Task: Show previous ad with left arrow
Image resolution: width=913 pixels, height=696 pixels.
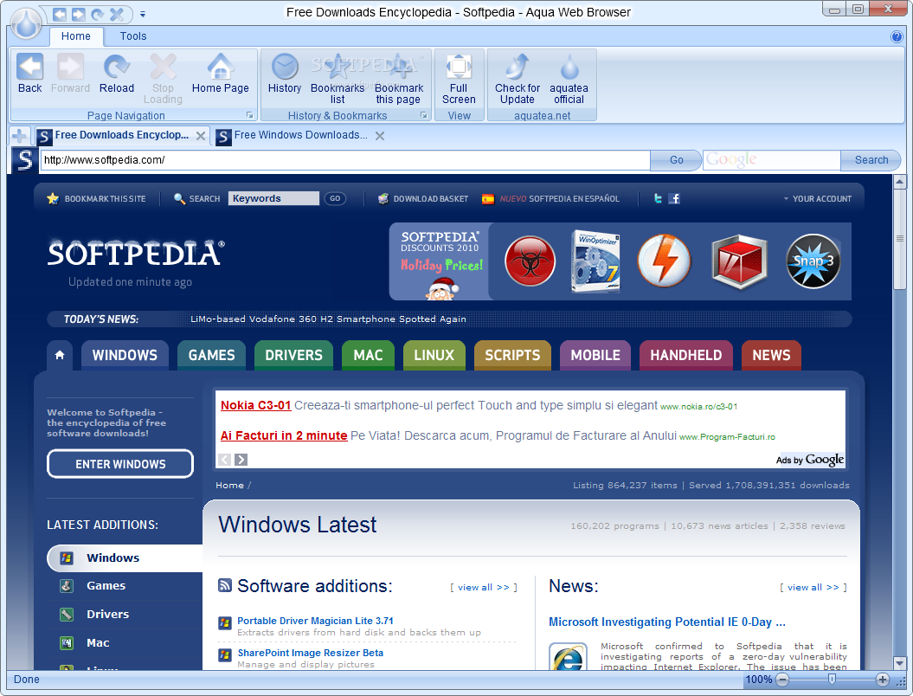Action: click(x=224, y=460)
